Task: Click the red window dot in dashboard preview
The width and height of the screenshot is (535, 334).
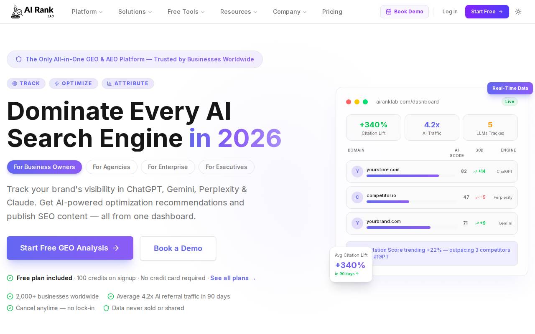Action: [x=349, y=102]
